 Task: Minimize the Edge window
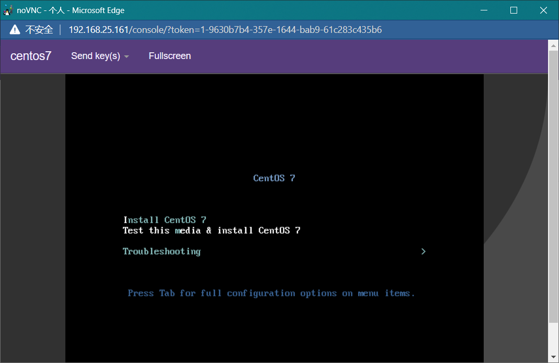tap(484, 10)
